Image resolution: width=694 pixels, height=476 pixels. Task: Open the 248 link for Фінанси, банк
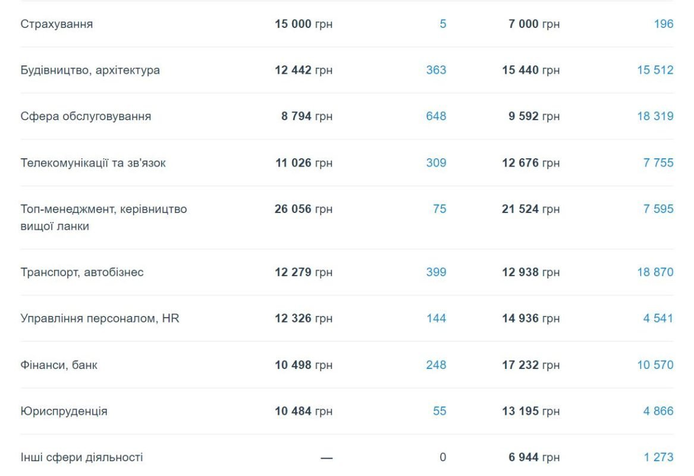coord(436,365)
